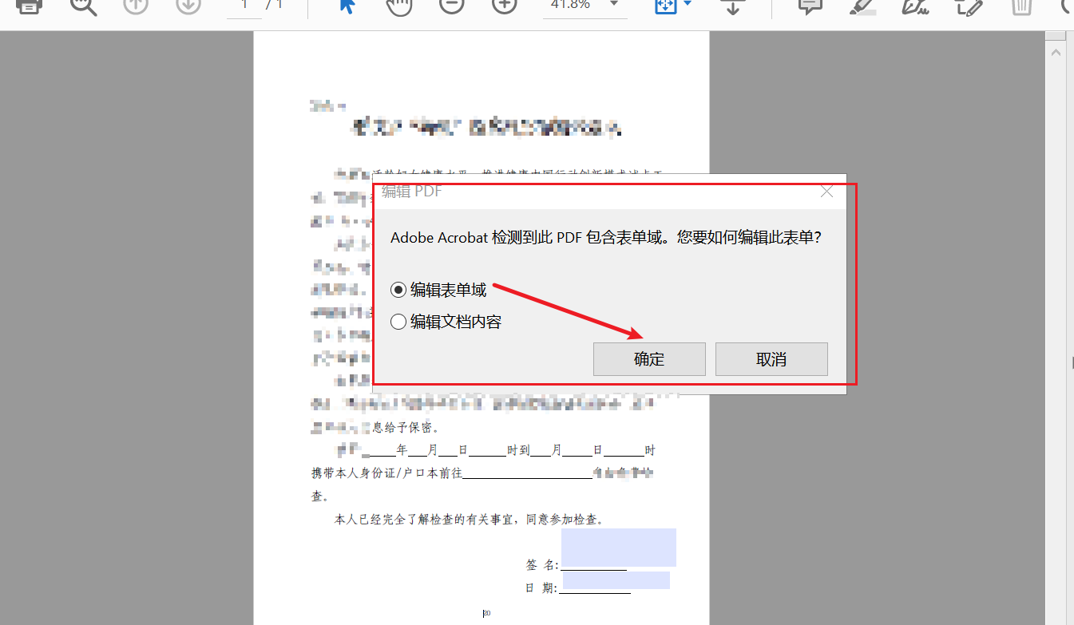
Task: Click the 编辑 PDF dialog title
Action: [x=412, y=191]
